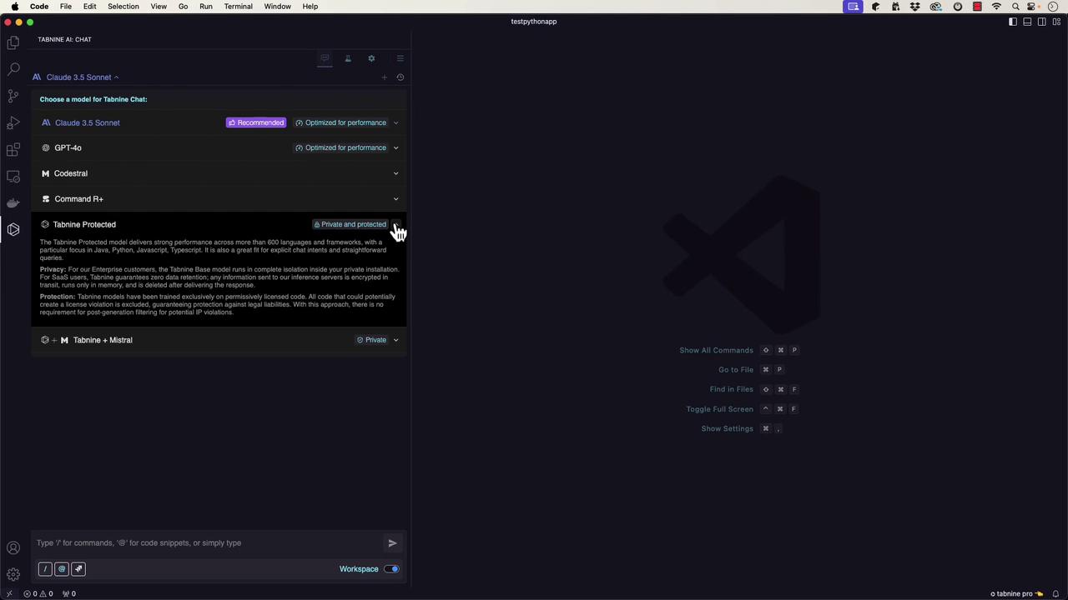Open the Selection menu

(123, 7)
